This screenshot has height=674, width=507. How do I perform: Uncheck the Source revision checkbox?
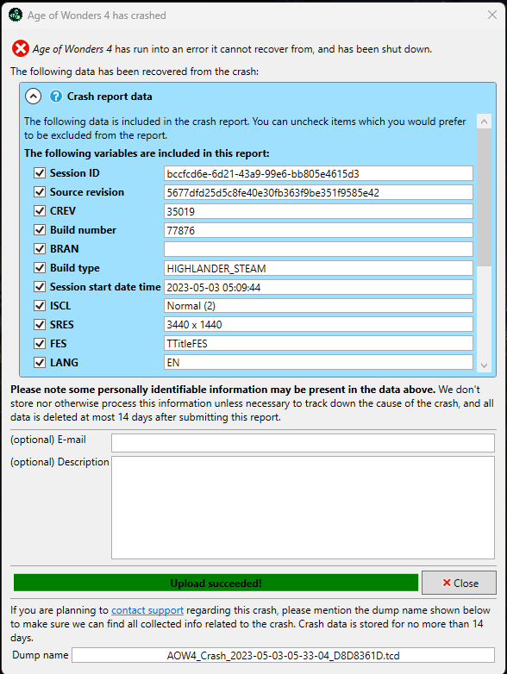click(x=40, y=192)
